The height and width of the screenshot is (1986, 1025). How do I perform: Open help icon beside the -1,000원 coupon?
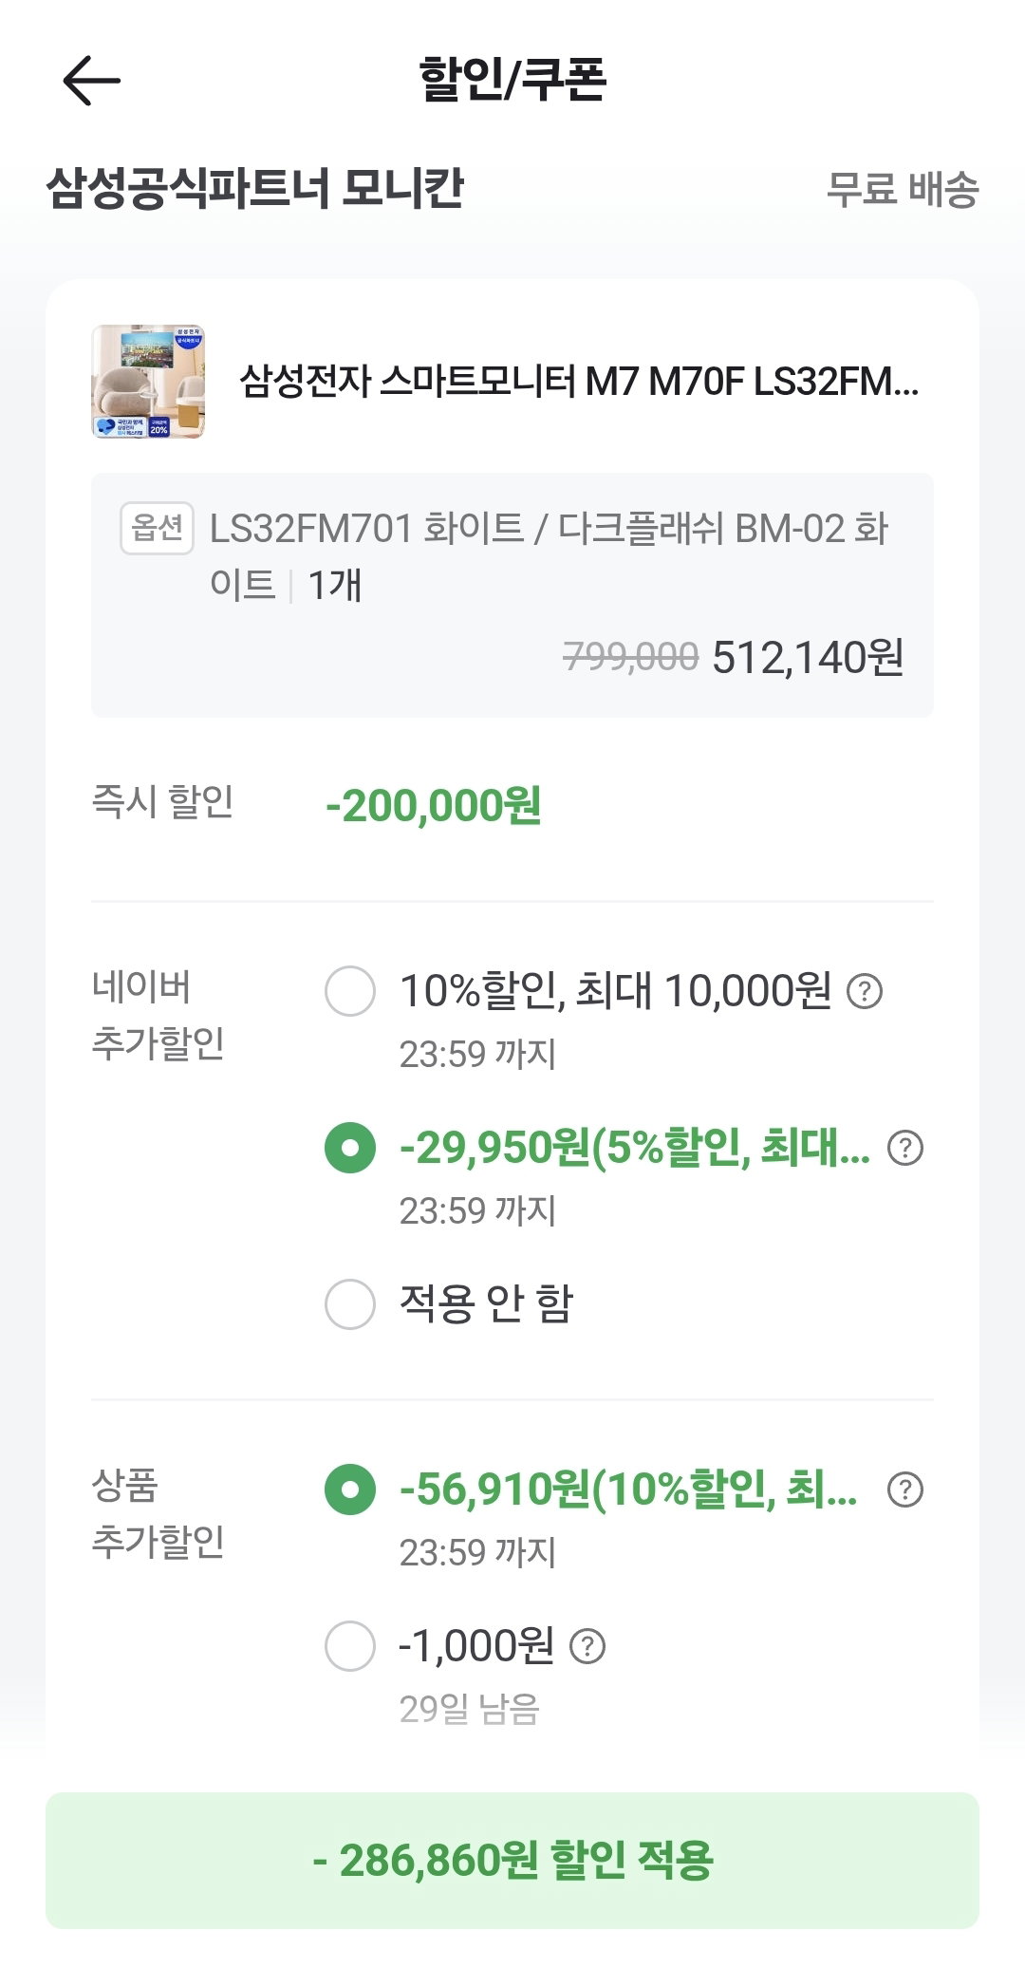point(587,1646)
